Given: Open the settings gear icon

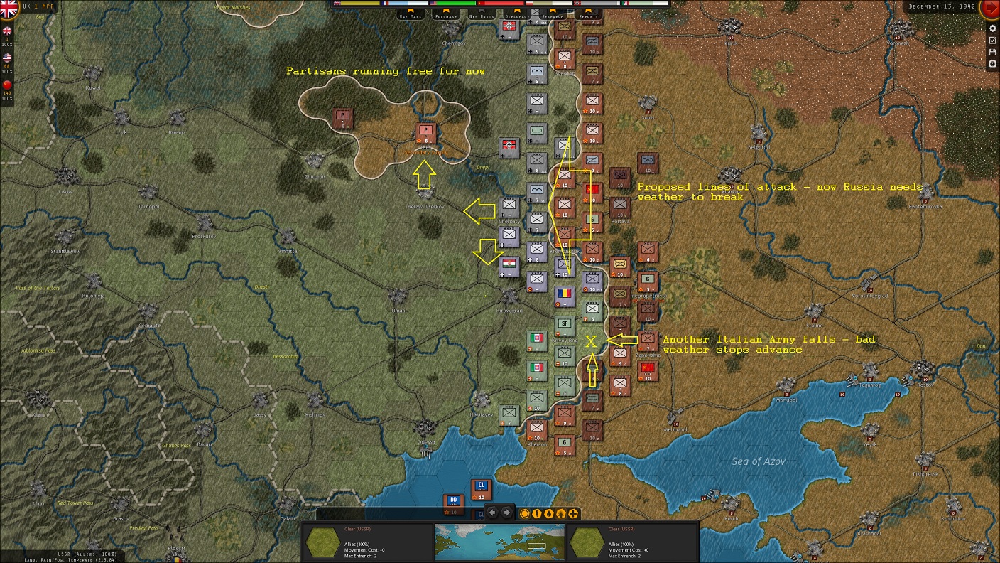Looking at the screenshot, I should (992, 28).
